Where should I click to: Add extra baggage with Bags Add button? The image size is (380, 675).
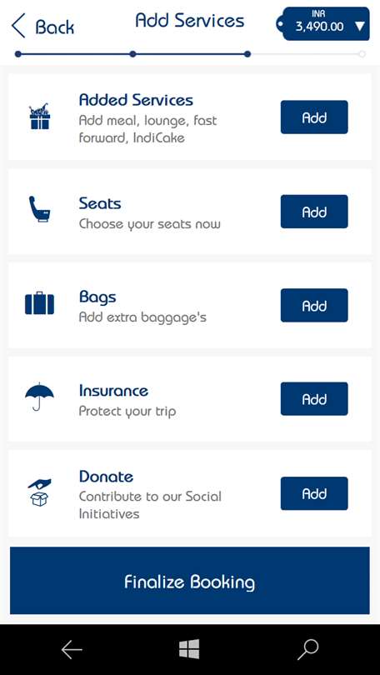pos(314,305)
